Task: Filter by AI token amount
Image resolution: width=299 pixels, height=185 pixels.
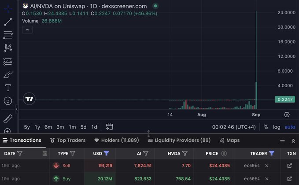Action: click(x=146, y=153)
